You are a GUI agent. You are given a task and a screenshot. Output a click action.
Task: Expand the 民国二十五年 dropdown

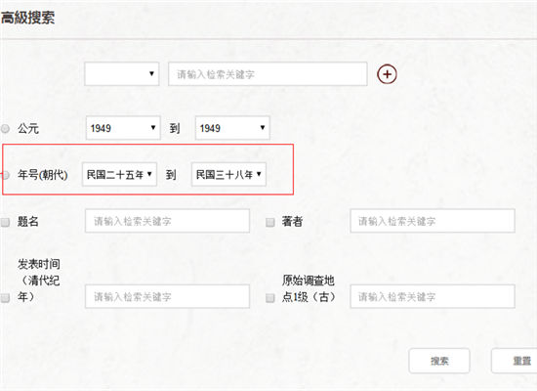click(119, 174)
